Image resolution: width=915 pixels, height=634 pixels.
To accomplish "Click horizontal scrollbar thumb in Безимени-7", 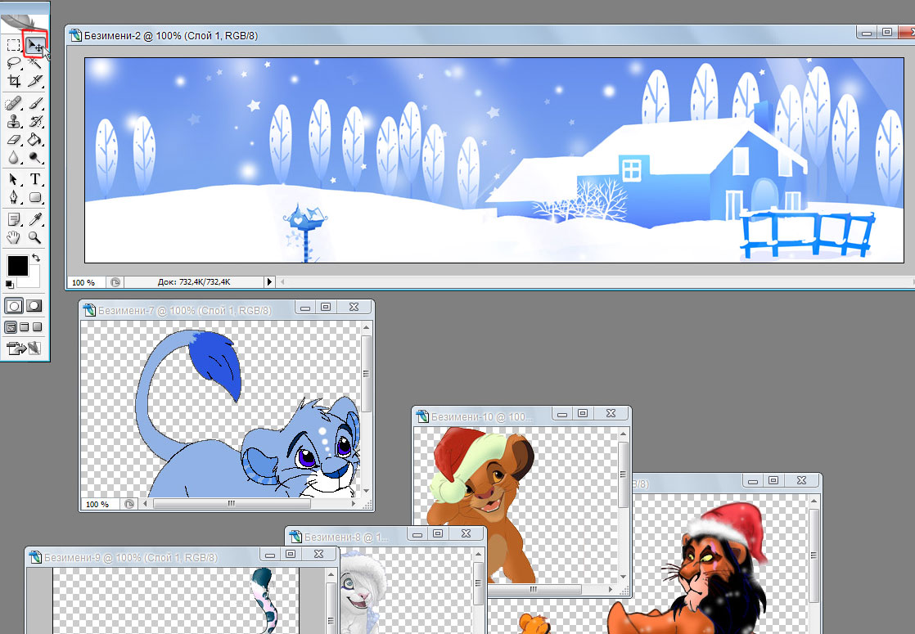I will coord(232,503).
